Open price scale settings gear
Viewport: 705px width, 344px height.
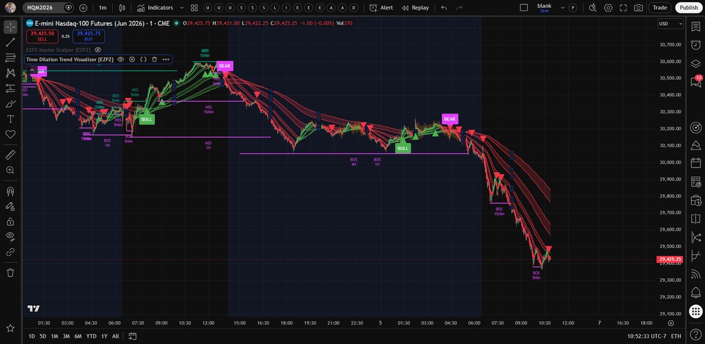(671, 322)
